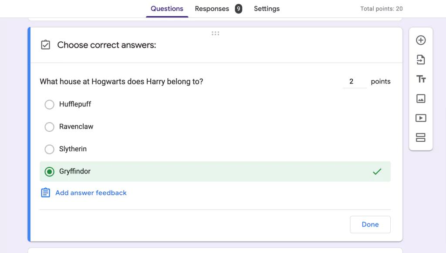The image size is (446, 253).
Task: Deselect the Gryffindor correct answer
Action: click(x=49, y=171)
